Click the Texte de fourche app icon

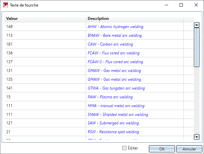pyautogui.click(x=5, y=5)
